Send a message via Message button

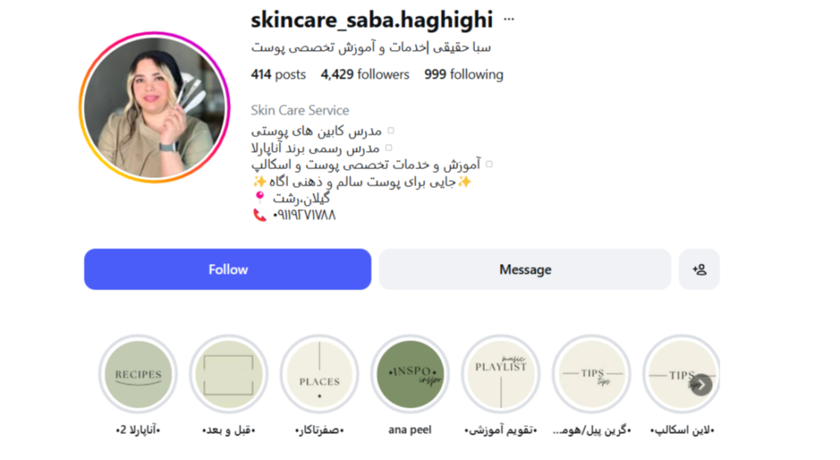[525, 270]
